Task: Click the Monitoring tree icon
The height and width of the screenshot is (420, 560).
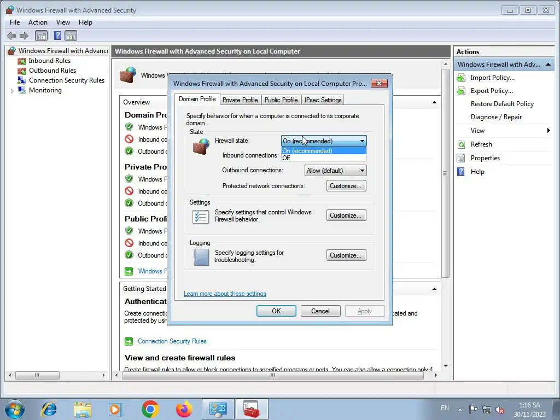Action: click(22, 90)
